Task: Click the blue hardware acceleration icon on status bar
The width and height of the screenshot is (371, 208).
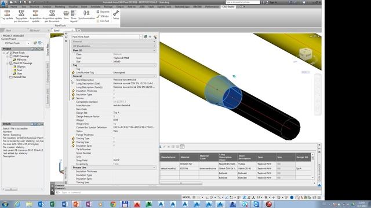Action: (292, 197)
